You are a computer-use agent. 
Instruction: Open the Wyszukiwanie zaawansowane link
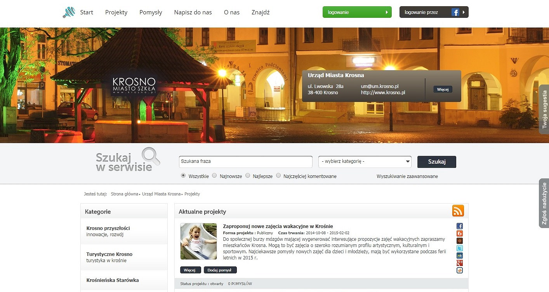[x=407, y=176]
